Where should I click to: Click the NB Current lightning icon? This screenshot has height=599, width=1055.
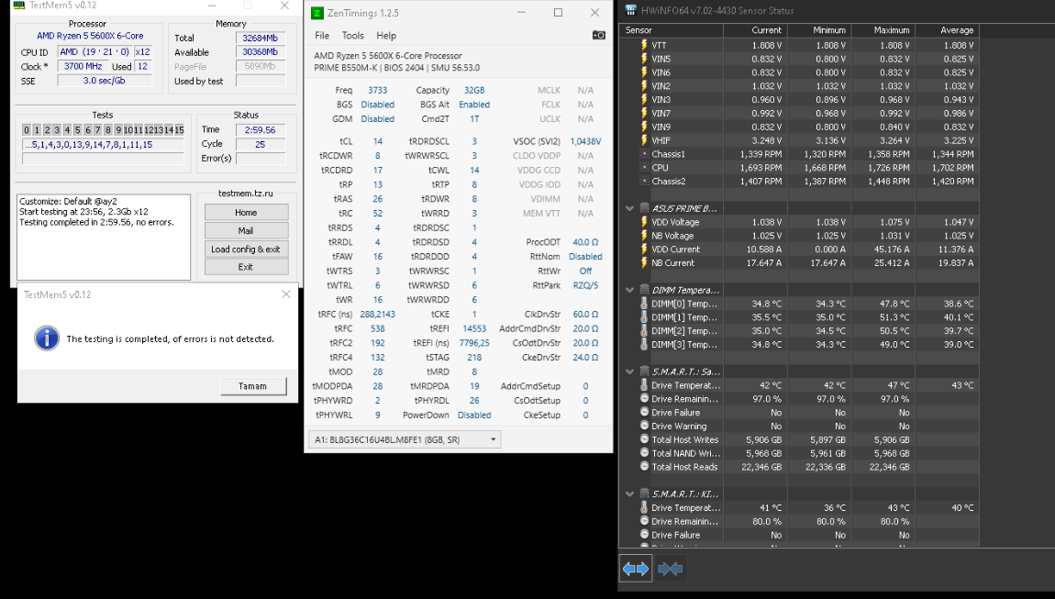[x=644, y=262]
